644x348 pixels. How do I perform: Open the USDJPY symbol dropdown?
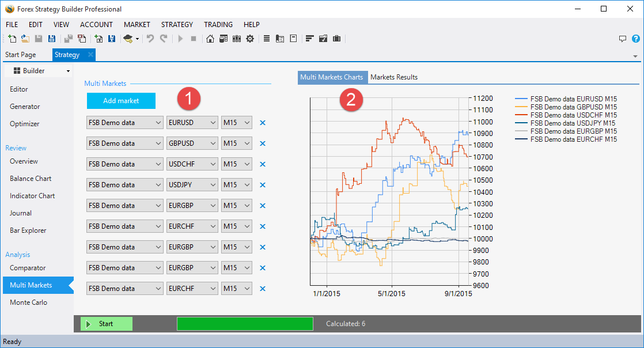(x=192, y=185)
